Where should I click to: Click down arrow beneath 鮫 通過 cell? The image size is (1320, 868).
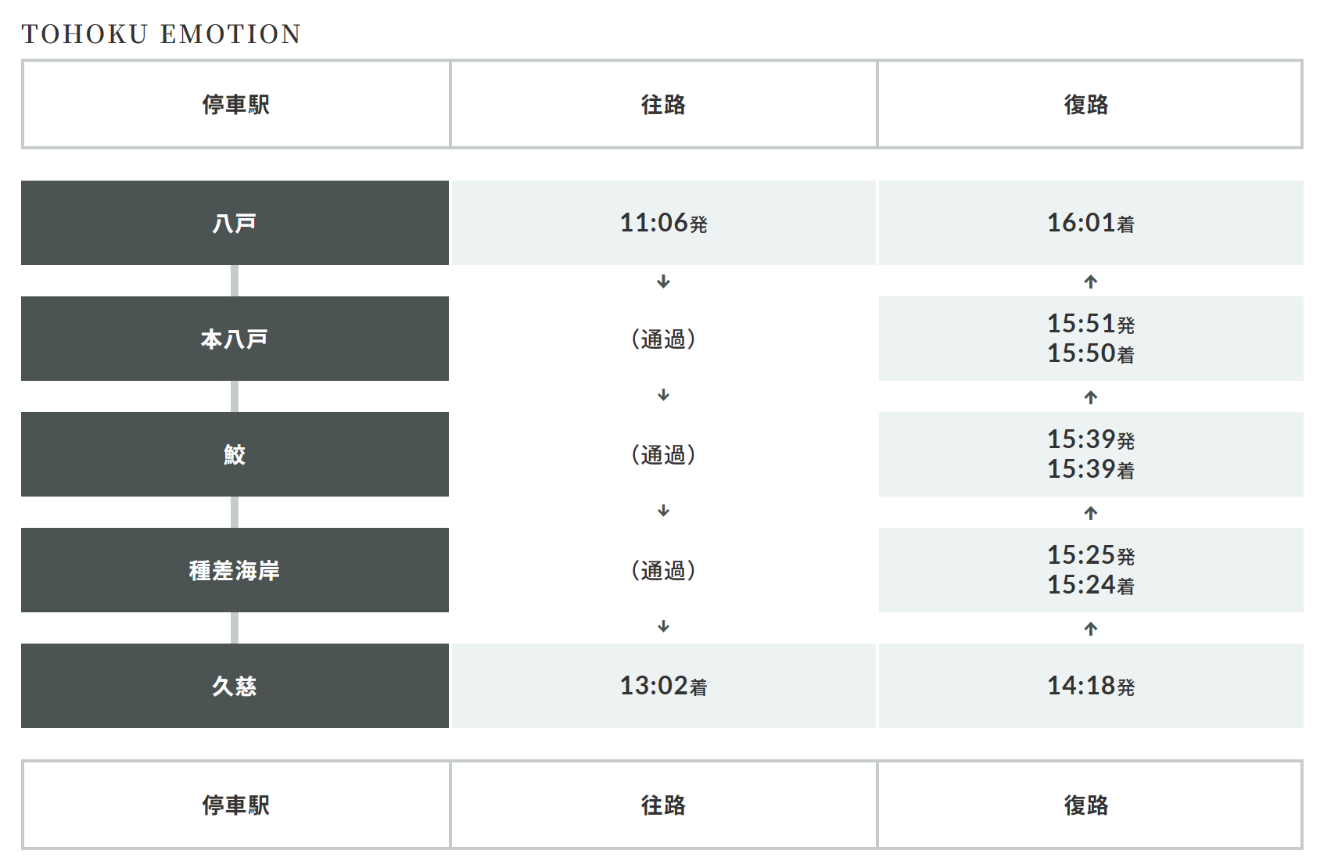point(663,511)
